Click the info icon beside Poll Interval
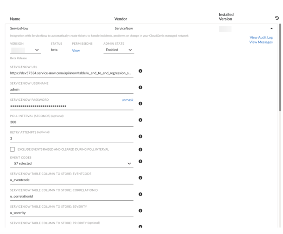The image size is (283, 234). (x=140, y=120)
